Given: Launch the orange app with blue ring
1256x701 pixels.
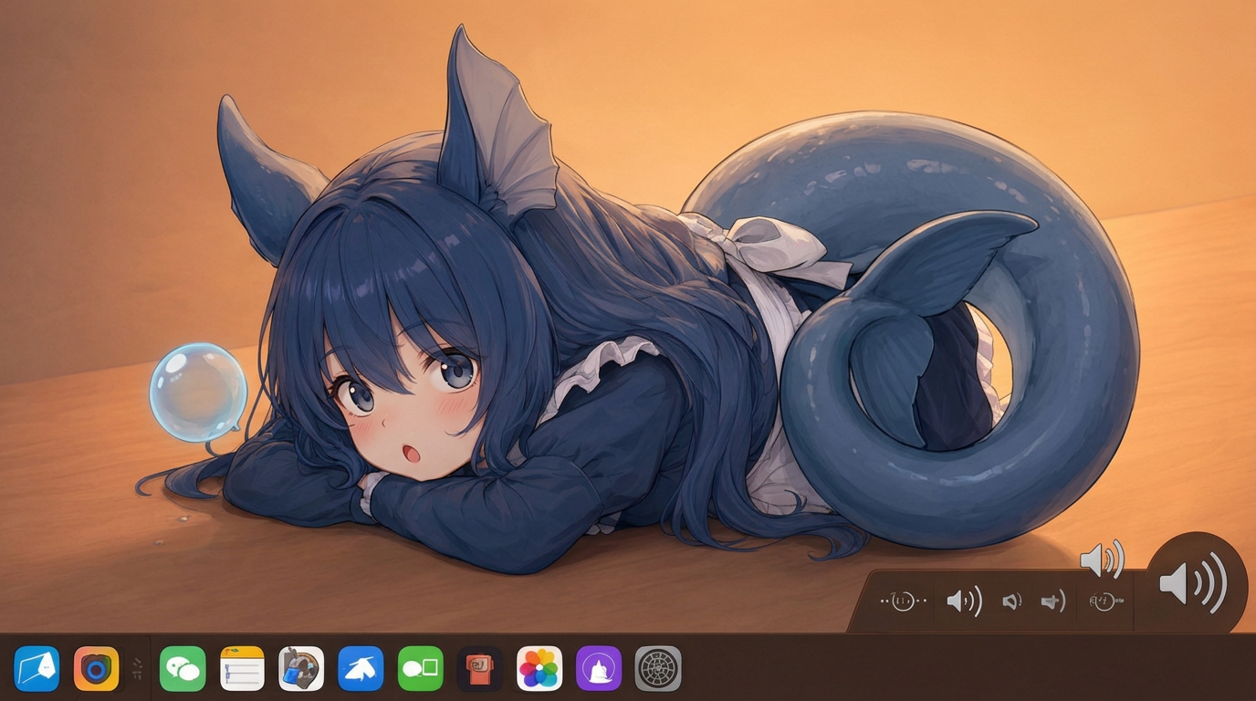Looking at the screenshot, I should pyautogui.click(x=96, y=669).
